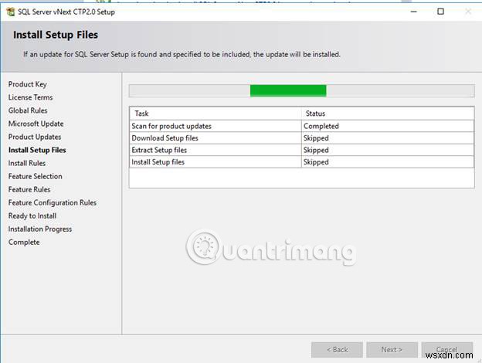This screenshot has width=482, height=363.
Task: Select the Installation Progress step
Action: [40, 229]
